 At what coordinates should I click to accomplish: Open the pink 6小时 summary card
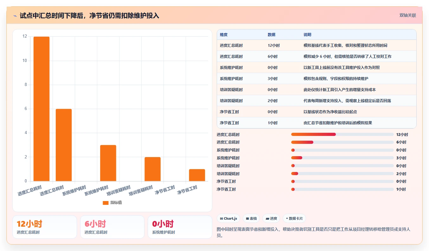pyautogui.click(x=112, y=227)
